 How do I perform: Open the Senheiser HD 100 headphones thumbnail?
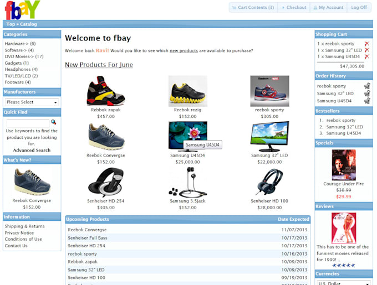pyautogui.click(x=269, y=182)
